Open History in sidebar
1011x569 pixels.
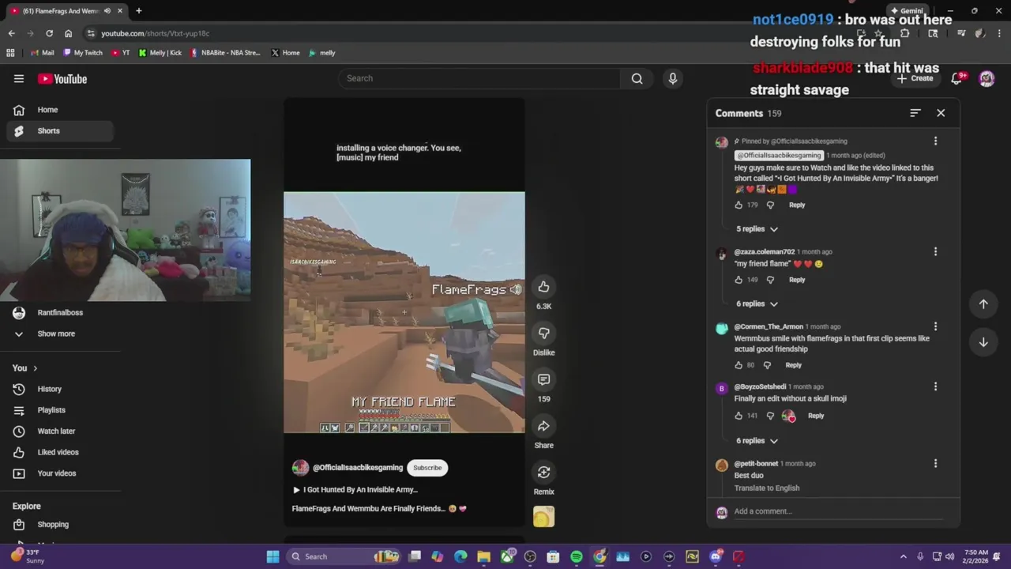point(60,389)
